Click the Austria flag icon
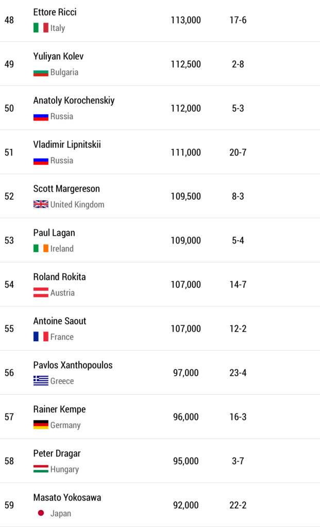 (41, 293)
